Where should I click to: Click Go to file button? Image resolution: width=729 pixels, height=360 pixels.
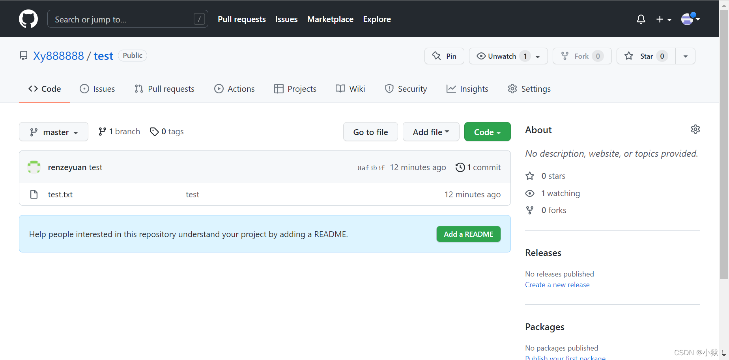(x=370, y=132)
